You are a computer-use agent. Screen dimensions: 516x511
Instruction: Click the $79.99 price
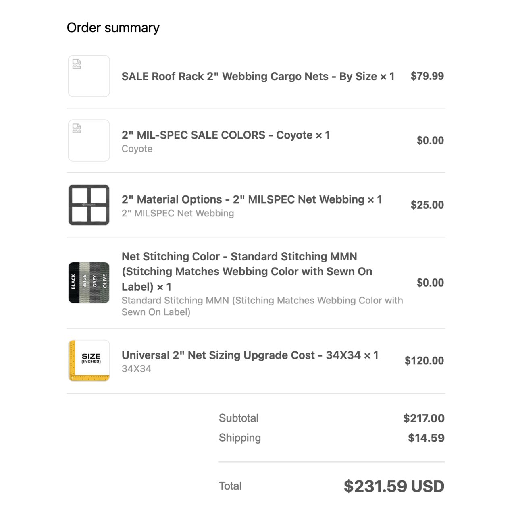click(x=427, y=76)
